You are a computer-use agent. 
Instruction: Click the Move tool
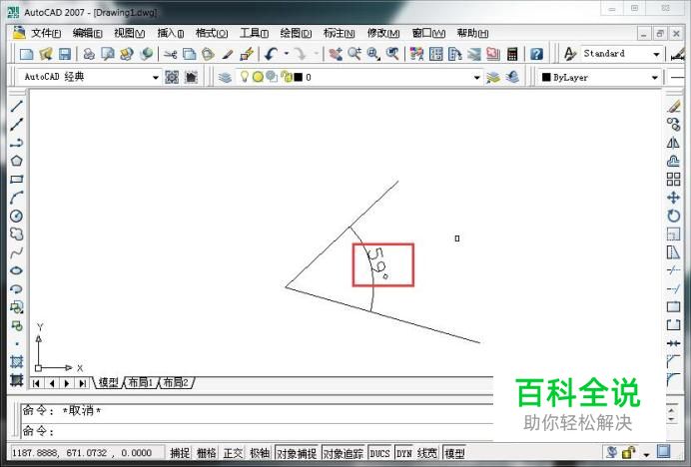pos(673,198)
